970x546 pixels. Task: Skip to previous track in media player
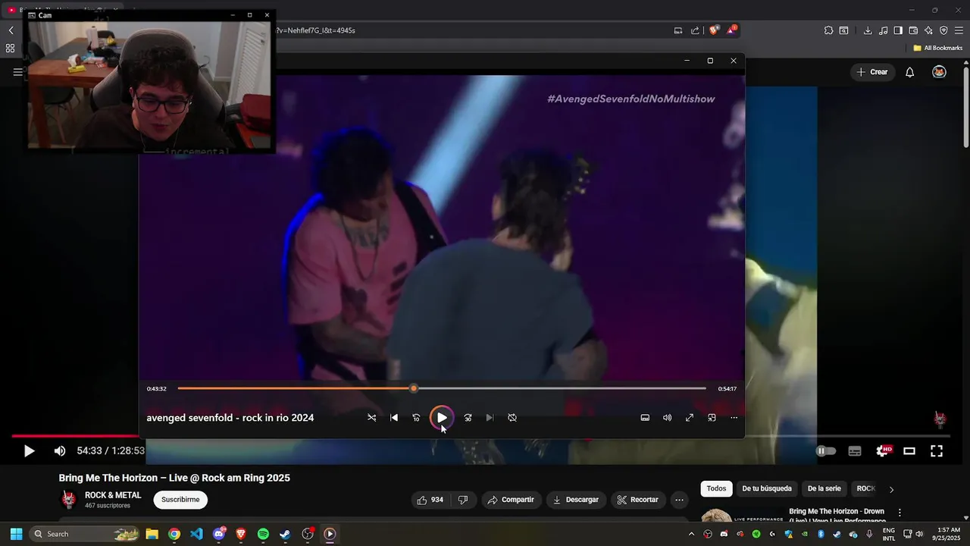[x=394, y=418]
